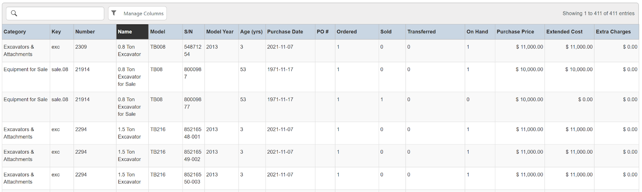Click the magnifying glass search icon
The height and width of the screenshot is (192, 642).
pos(14,13)
